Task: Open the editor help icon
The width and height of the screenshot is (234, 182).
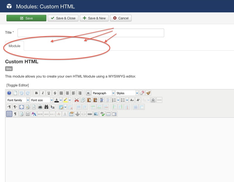Action: click(x=9, y=93)
